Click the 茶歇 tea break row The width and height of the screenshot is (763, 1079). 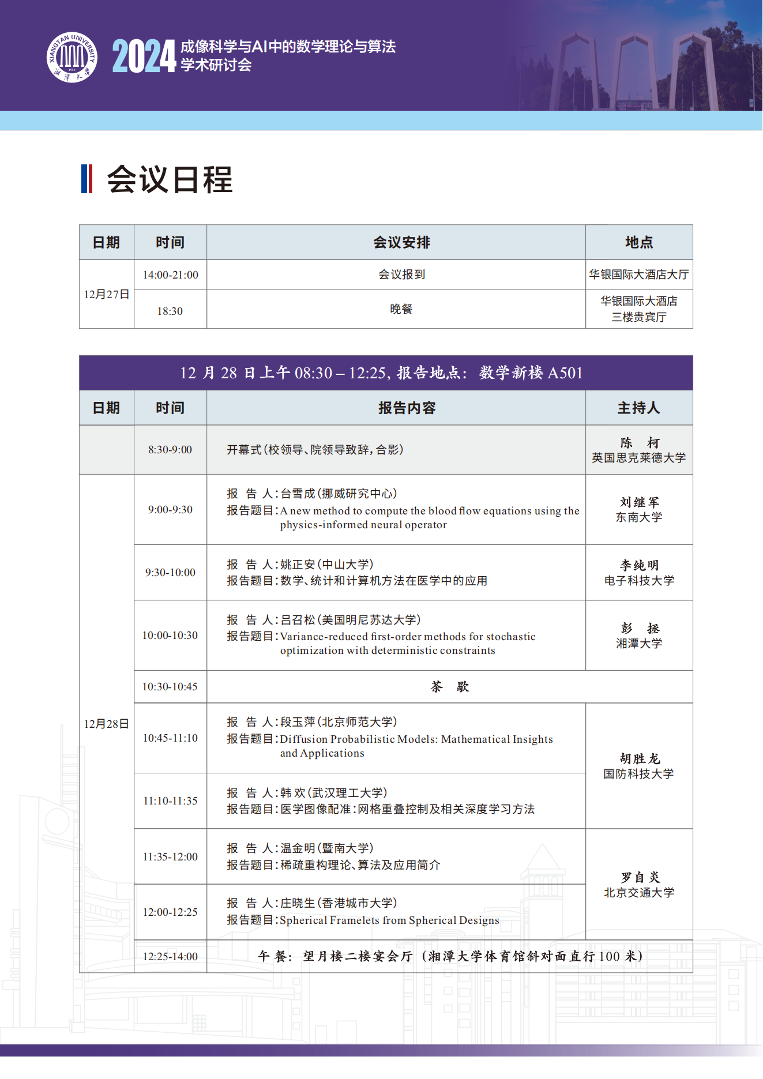[450, 686]
